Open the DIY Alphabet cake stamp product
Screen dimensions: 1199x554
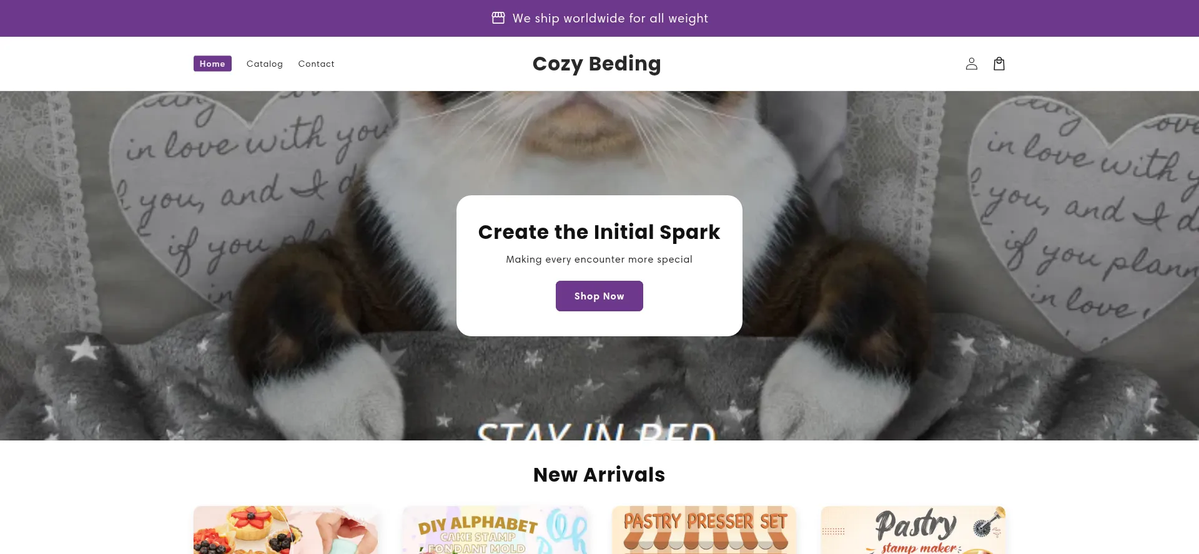495,530
